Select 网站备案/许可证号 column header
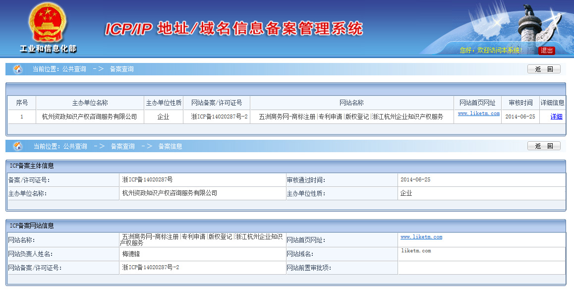574x290 pixels. coord(217,103)
